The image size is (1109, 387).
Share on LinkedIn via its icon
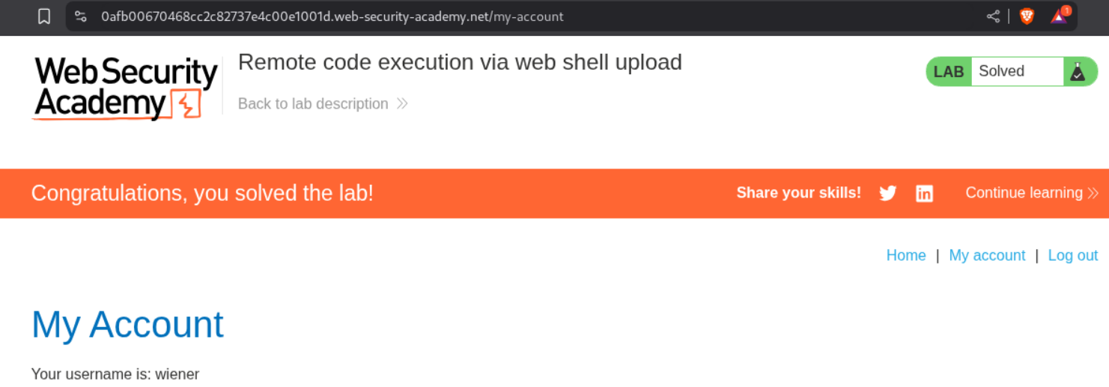[925, 193]
